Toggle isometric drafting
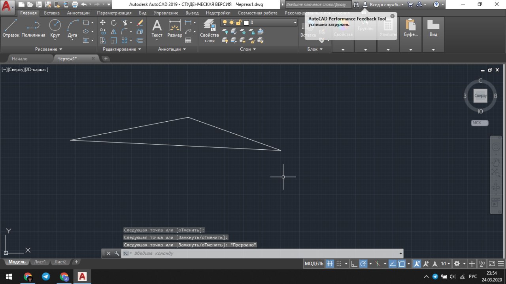 coord(378,264)
